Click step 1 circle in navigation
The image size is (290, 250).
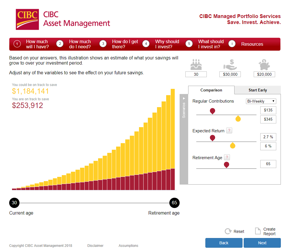(x=17, y=44)
